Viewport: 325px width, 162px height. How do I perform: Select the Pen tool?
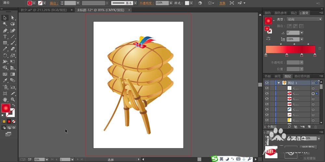(5, 30)
